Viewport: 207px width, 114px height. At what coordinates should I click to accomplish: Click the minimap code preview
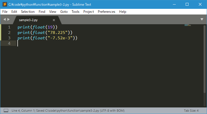188,25
